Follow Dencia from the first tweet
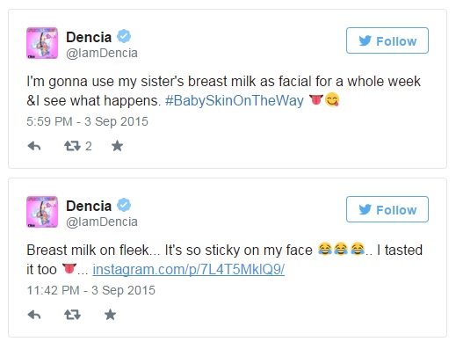The height and width of the screenshot is (349, 456). [x=387, y=40]
